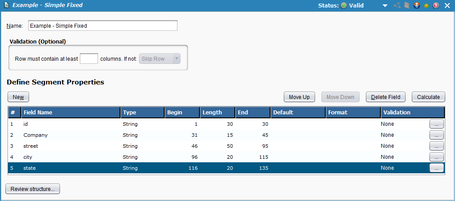Click the yellow-green oval icon in header
Screen dimensions: 455x201
point(426,6)
